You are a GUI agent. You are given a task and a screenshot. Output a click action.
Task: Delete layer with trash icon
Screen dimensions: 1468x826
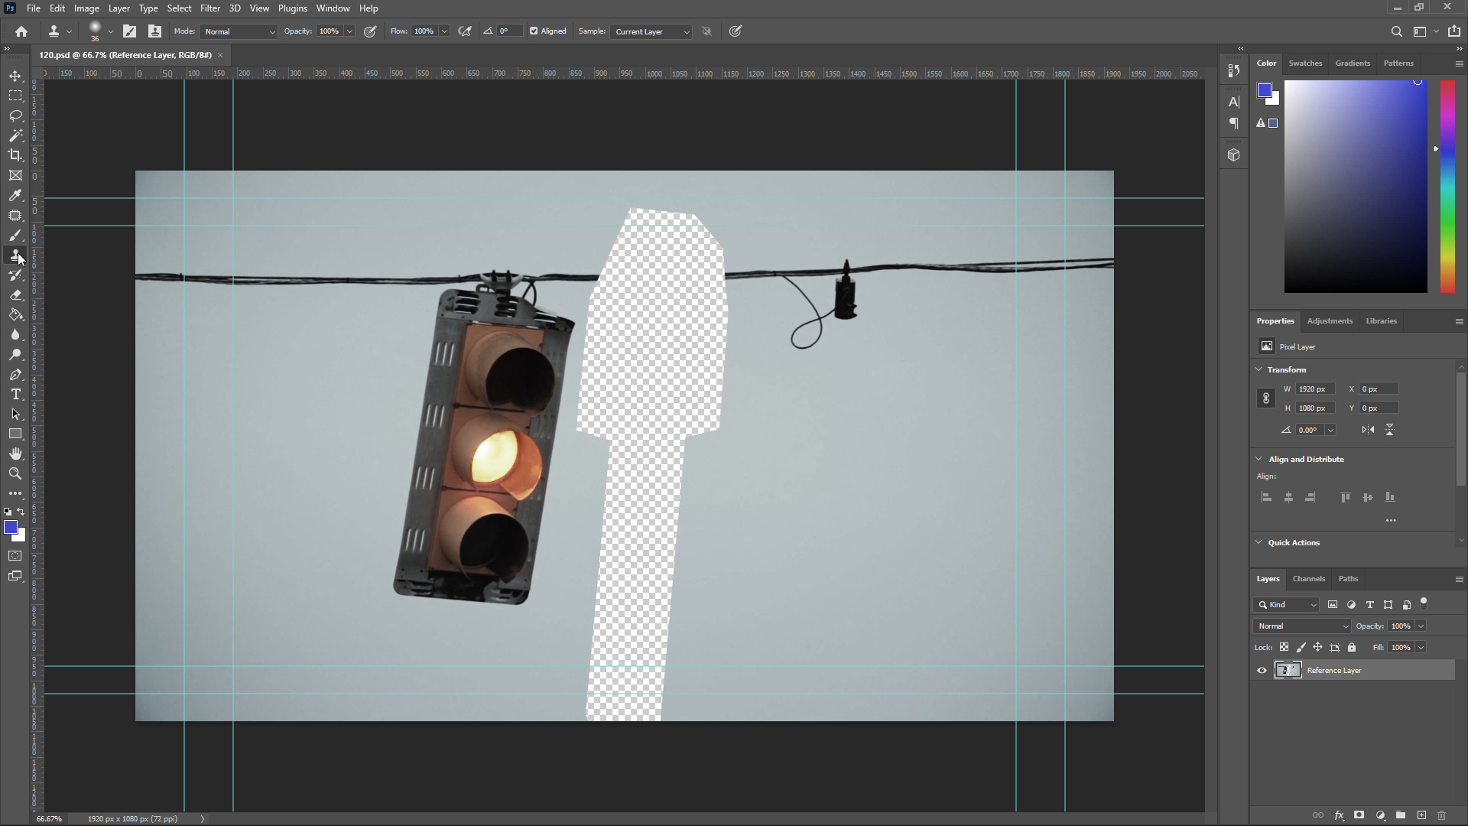[1442, 815]
